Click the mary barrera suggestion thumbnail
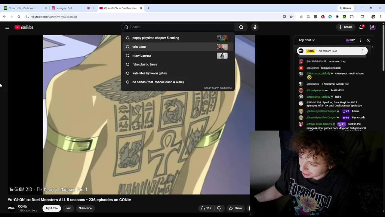 pos(222,55)
